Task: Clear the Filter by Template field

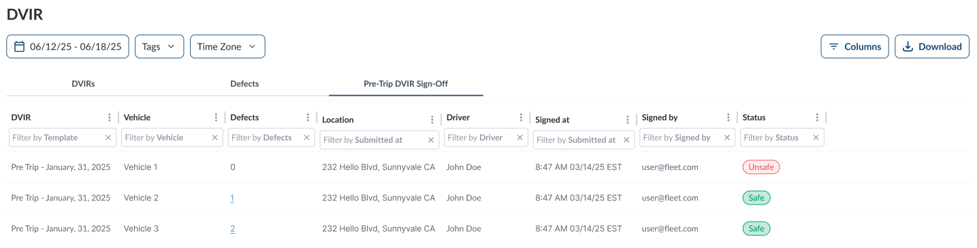Action: (108, 137)
